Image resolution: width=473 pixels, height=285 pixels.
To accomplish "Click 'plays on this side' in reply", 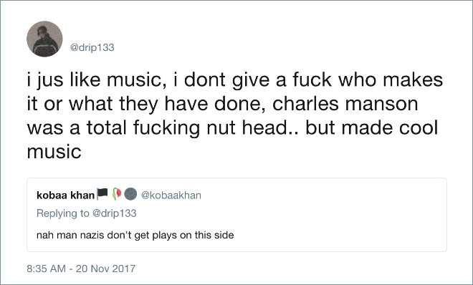I will [x=193, y=235].
